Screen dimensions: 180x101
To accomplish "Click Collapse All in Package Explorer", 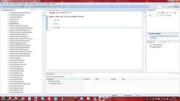I will pos(31,10).
